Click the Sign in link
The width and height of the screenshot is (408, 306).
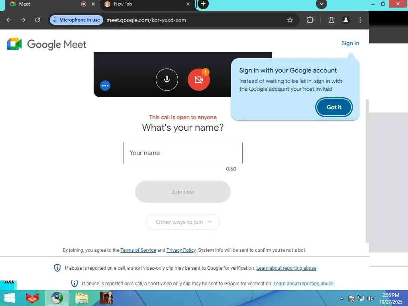(350, 43)
